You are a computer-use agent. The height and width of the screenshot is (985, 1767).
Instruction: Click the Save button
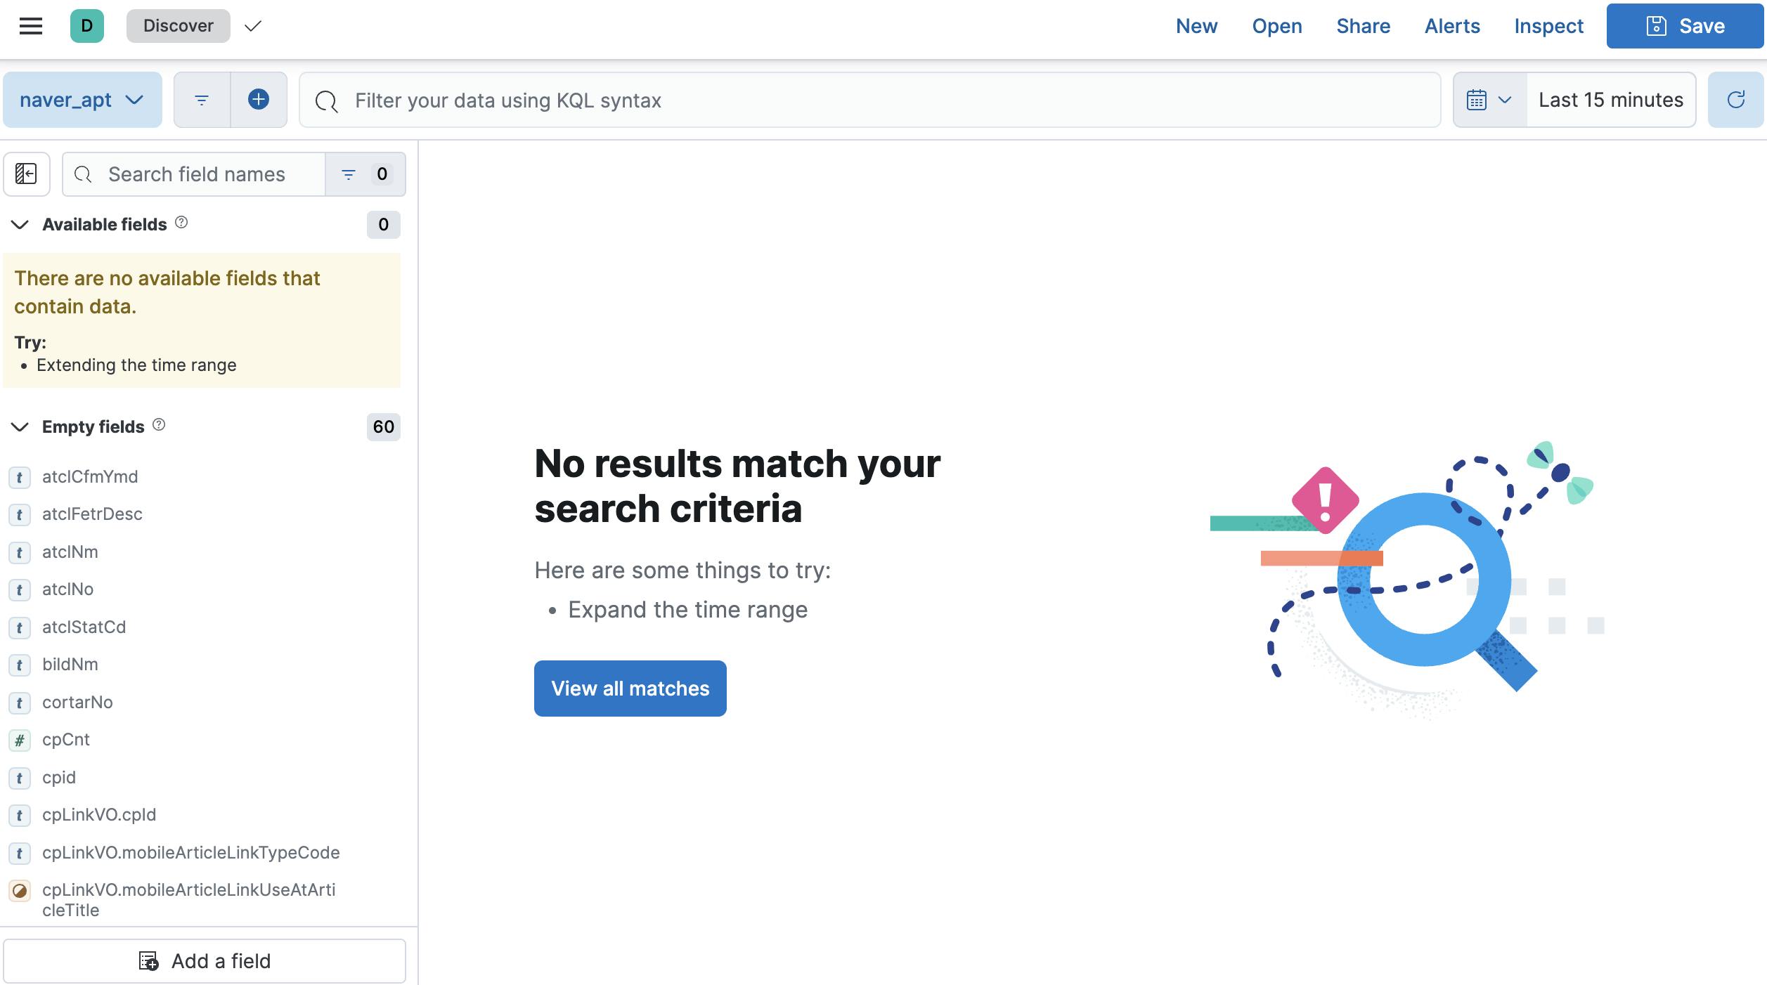tap(1685, 26)
